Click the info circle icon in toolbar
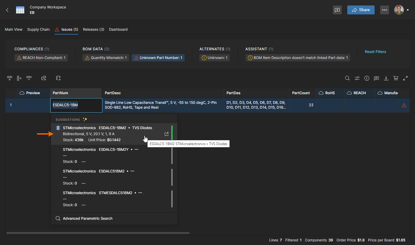 [x=367, y=78]
